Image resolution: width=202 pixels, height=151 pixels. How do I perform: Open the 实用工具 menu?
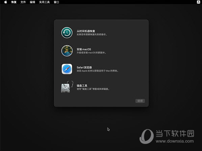(x=45, y=2)
